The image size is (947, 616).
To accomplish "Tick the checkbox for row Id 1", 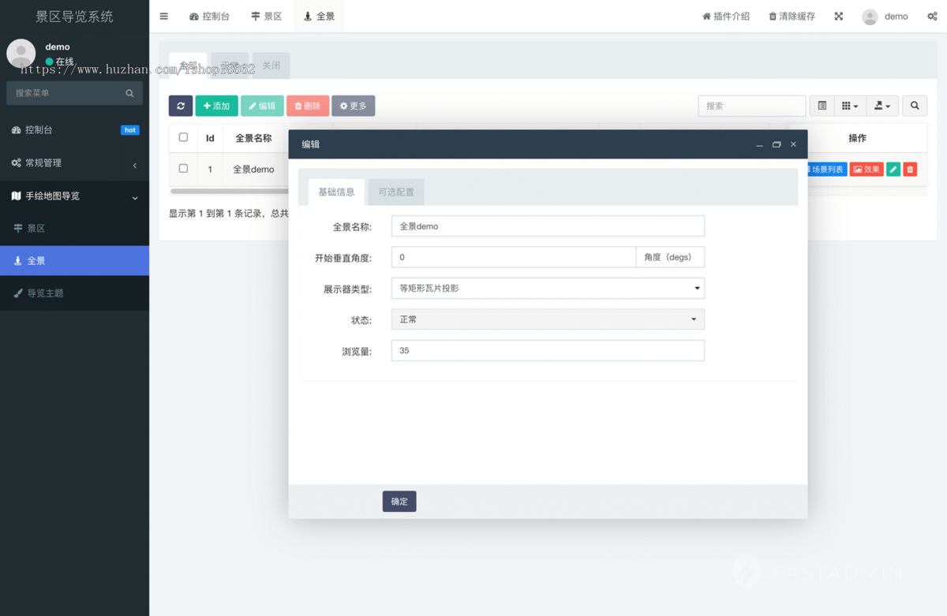I will [x=182, y=168].
